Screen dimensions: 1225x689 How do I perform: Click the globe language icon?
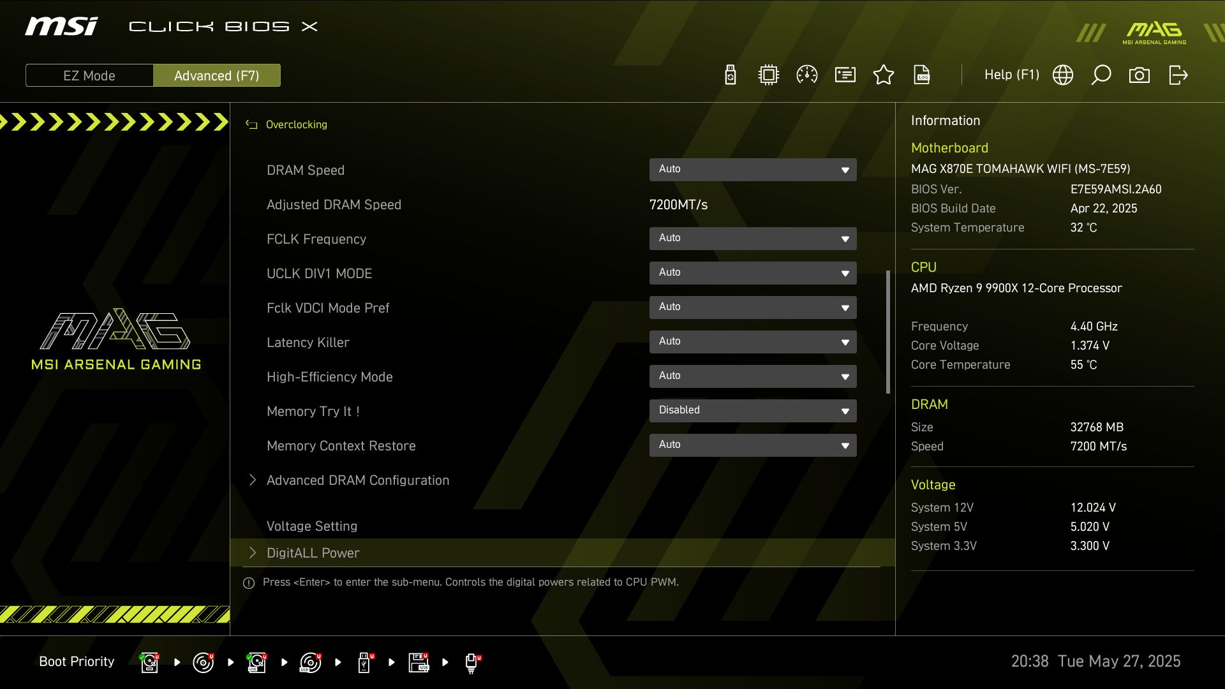[1063, 75]
